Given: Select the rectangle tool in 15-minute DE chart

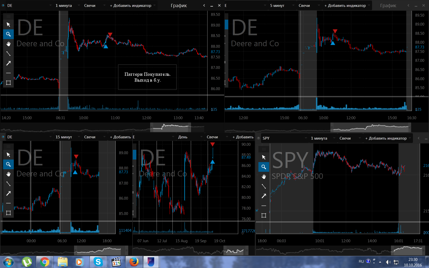Looking at the screenshot, I should 8,213.
